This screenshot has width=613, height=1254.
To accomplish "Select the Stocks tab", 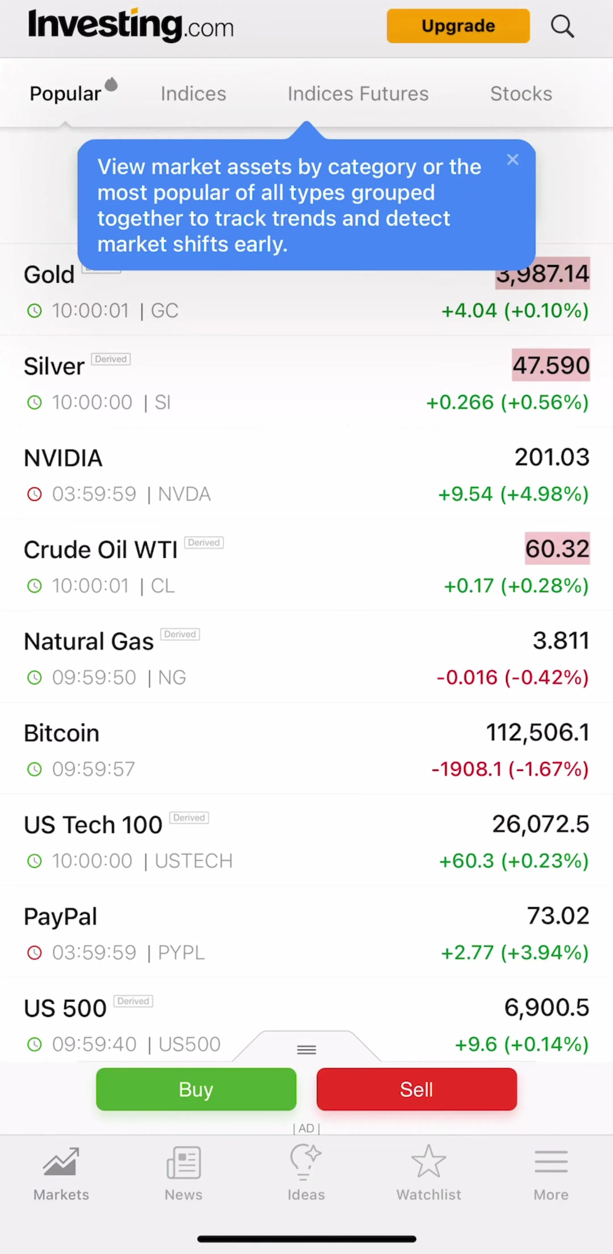I will (521, 93).
